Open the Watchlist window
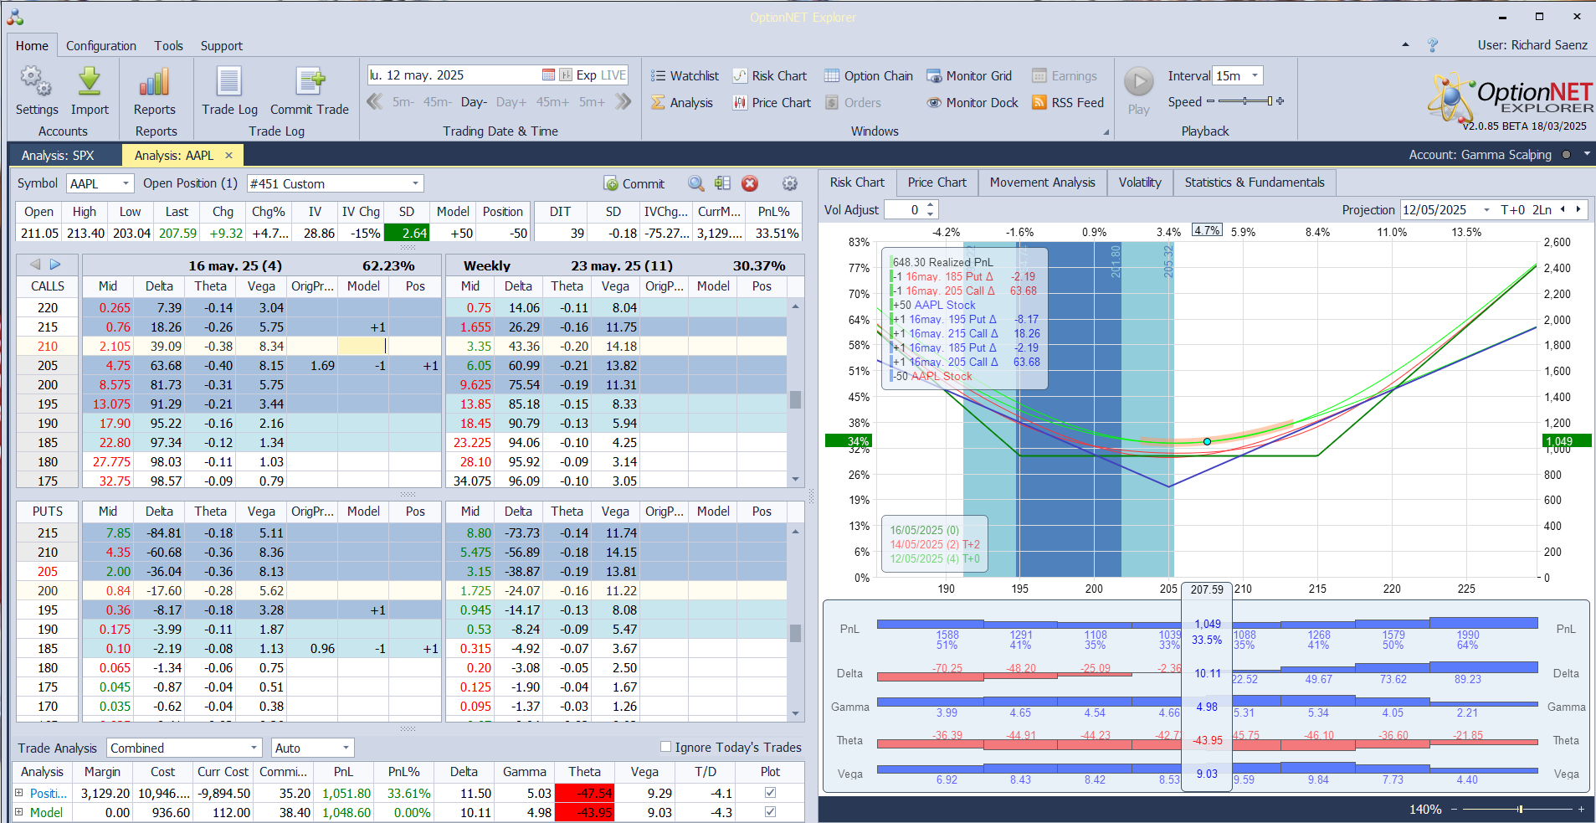The width and height of the screenshot is (1596, 823). pos(685,75)
